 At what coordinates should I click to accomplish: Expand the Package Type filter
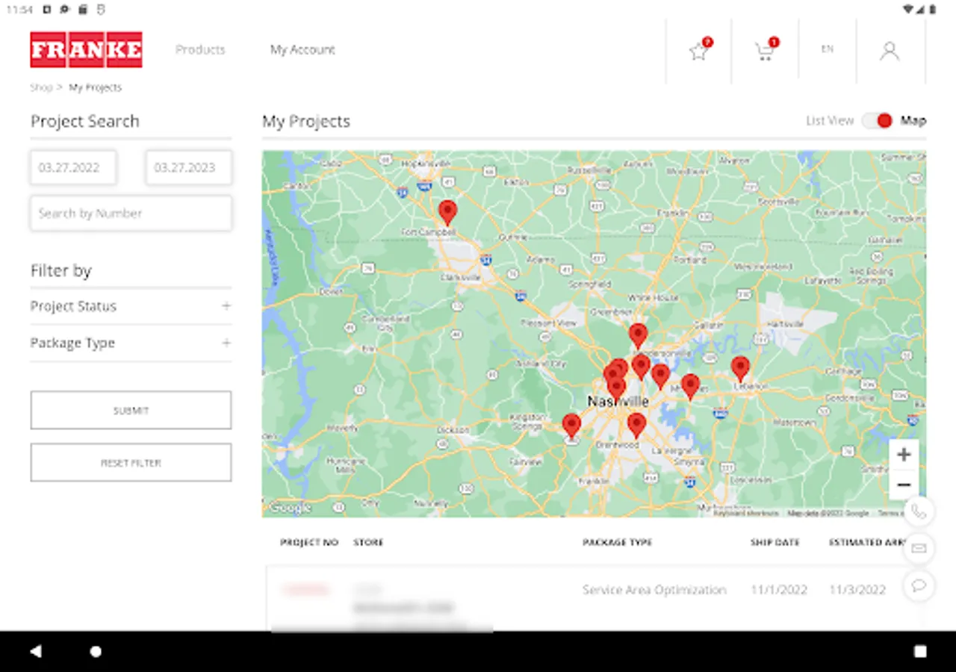[x=131, y=343]
